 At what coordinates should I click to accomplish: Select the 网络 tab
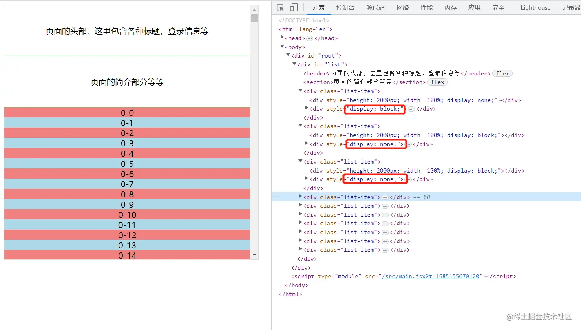point(402,8)
